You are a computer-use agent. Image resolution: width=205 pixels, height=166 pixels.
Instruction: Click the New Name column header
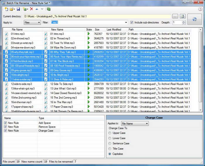pyautogui.click(x=57, y=30)
